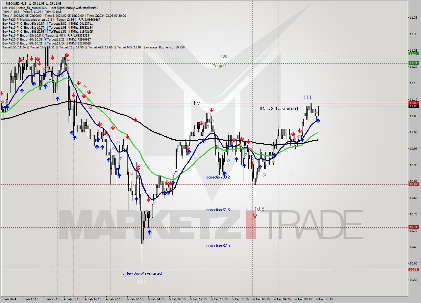Viewport: 421px width, 303px height.
Task: Click the 'Target1' label
Action: [x=219, y=66]
